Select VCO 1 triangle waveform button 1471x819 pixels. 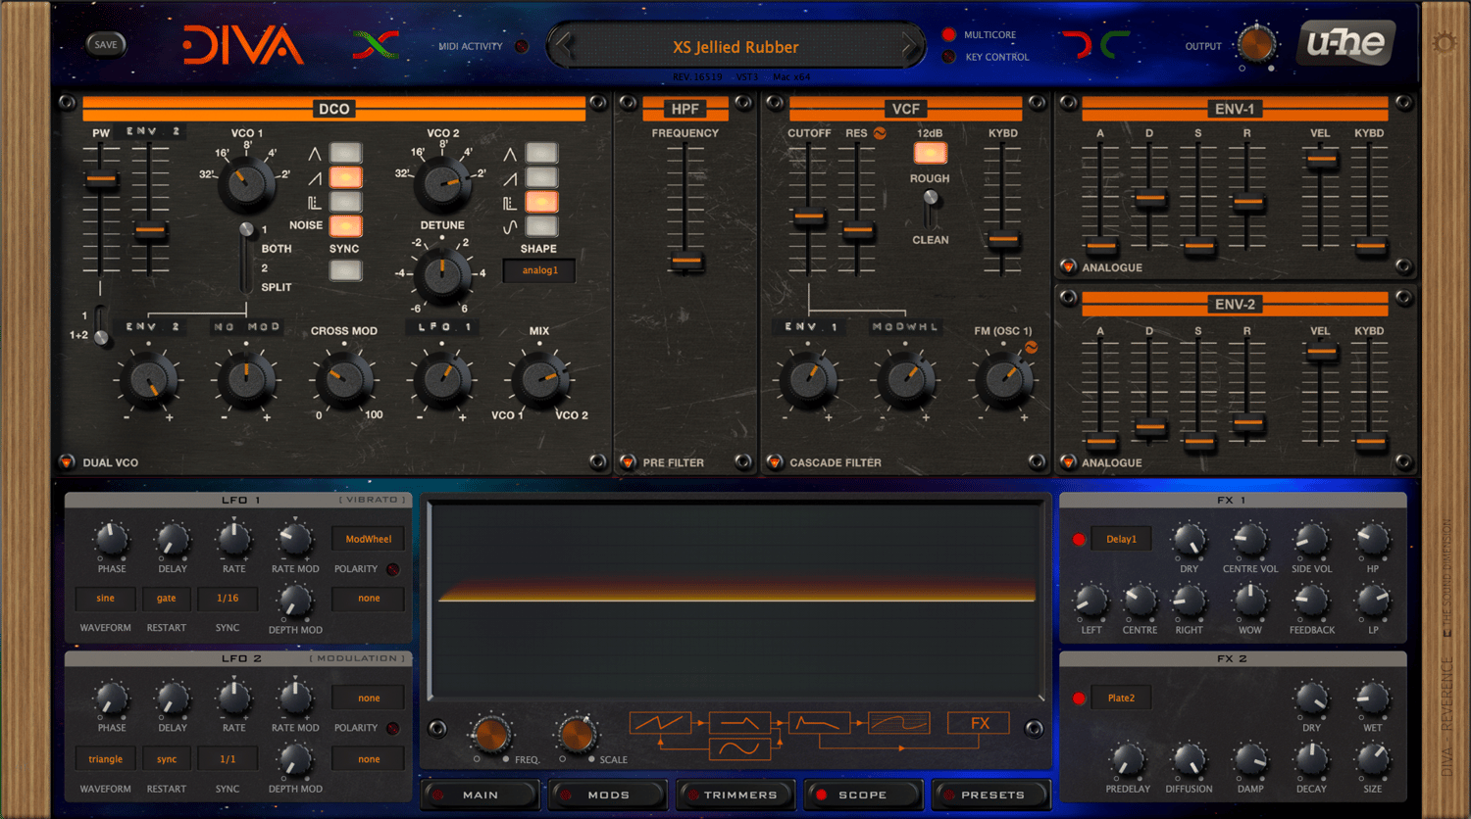click(345, 153)
